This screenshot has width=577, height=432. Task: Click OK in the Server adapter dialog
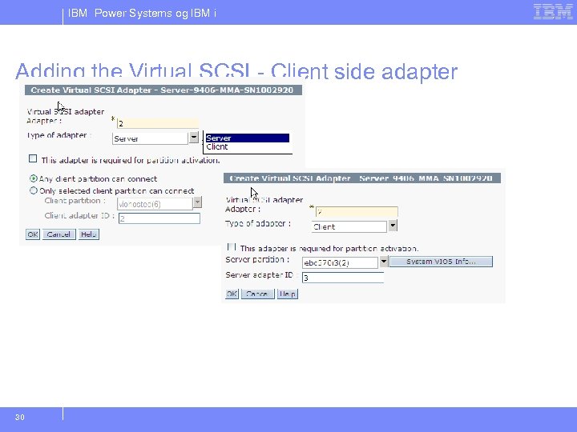click(33, 234)
